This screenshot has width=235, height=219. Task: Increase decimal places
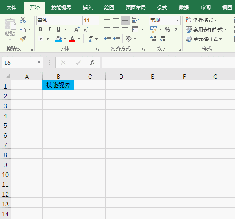pyautogui.click(x=153, y=39)
